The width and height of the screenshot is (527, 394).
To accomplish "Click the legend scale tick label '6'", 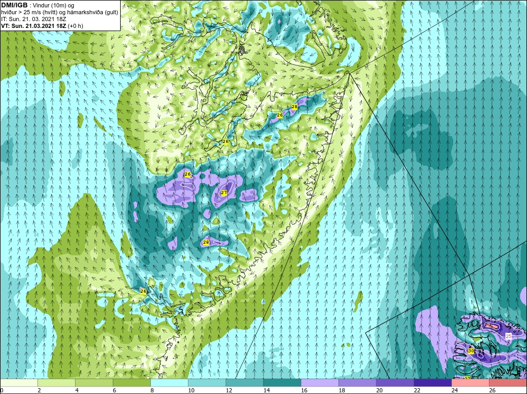I will tap(114, 390).
